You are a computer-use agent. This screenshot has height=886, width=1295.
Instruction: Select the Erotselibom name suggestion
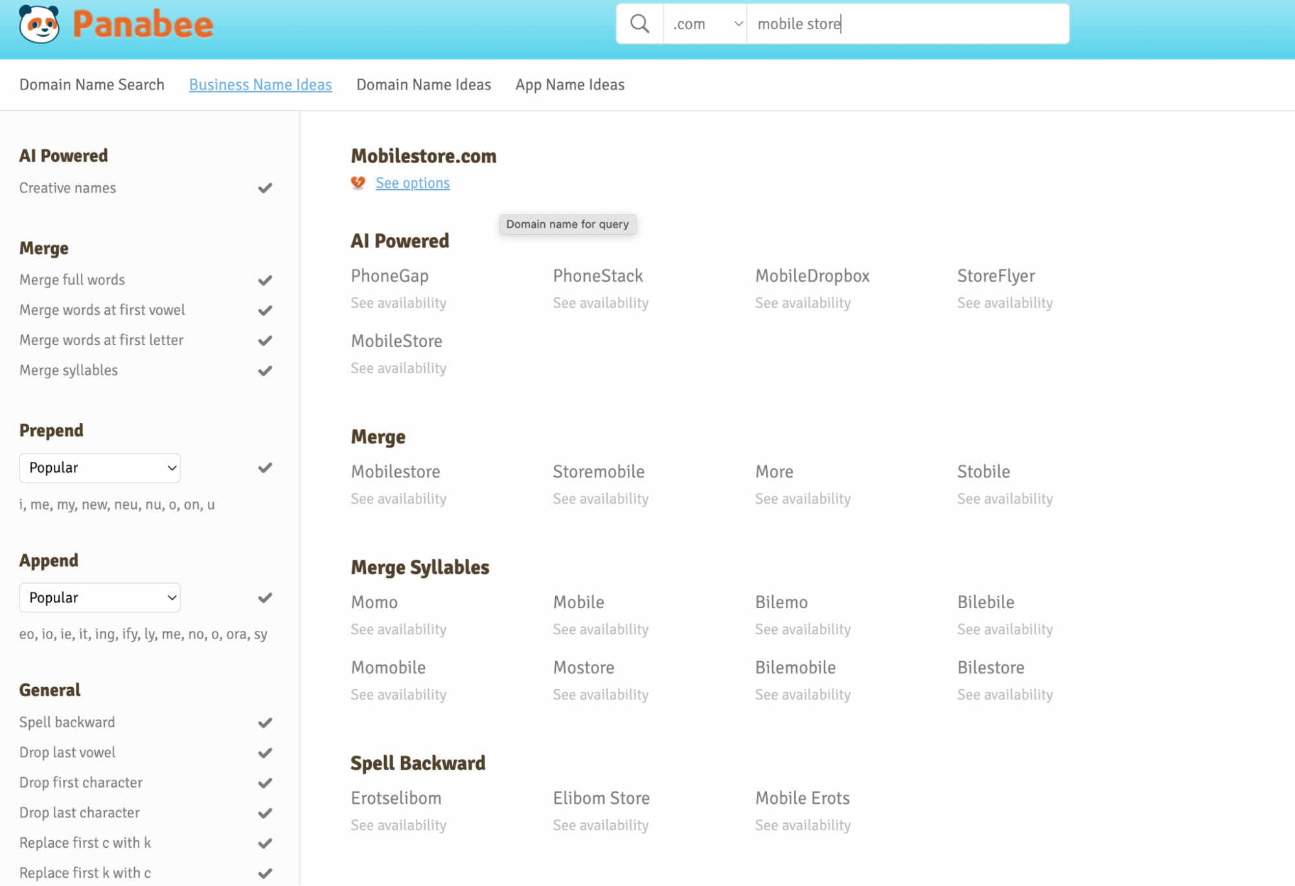pyautogui.click(x=396, y=798)
